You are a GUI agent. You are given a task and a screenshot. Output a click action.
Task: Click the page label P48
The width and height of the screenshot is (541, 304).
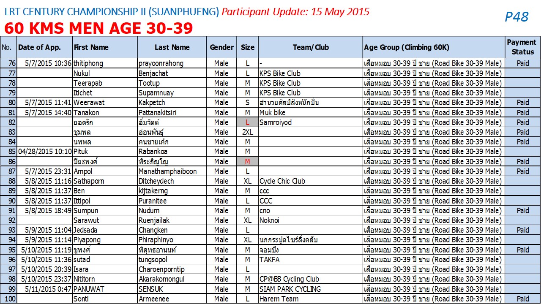click(516, 17)
